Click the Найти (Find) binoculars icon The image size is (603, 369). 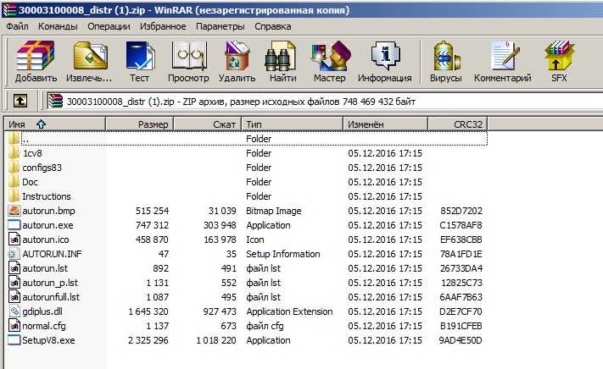click(281, 57)
